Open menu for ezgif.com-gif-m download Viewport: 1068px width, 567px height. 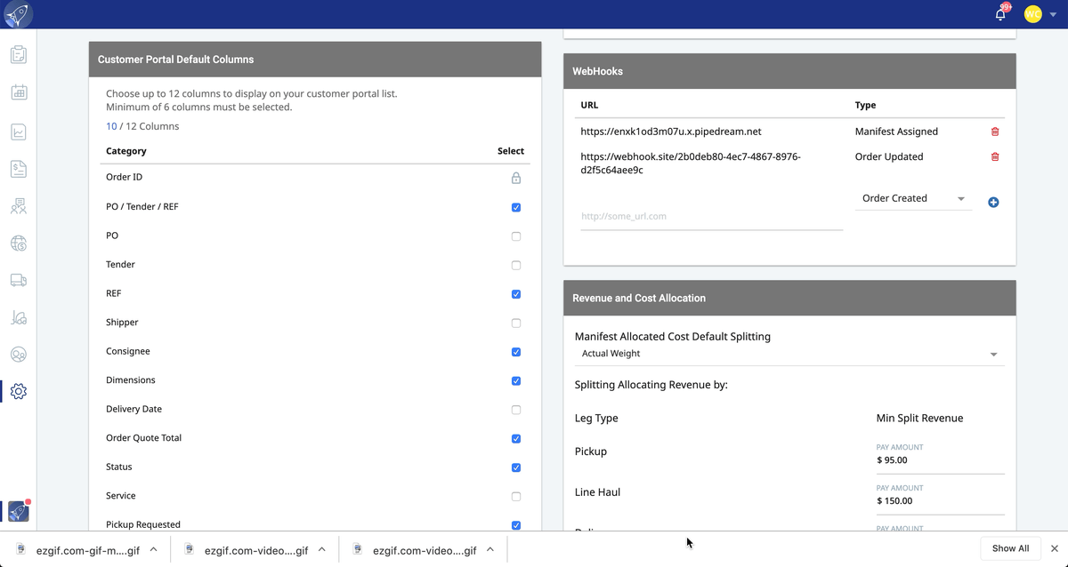coord(153,549)
